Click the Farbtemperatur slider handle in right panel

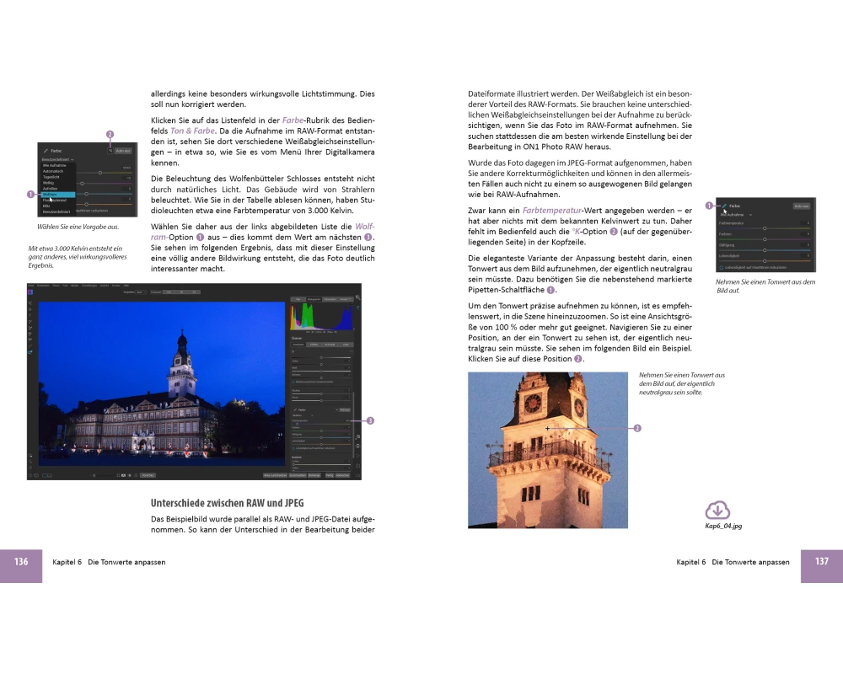(x=764, y=227)
